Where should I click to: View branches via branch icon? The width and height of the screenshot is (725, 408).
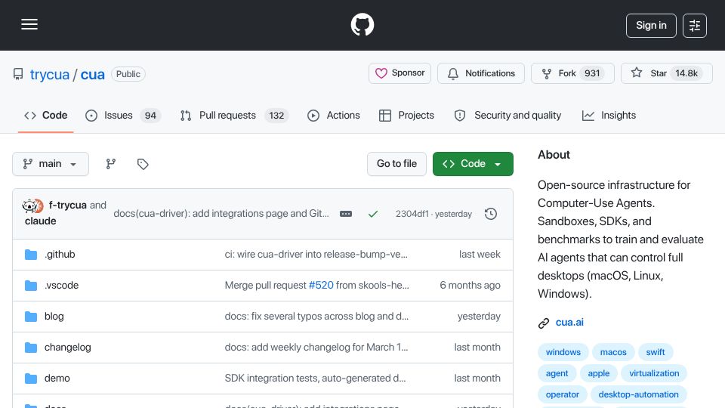[110, 164]
